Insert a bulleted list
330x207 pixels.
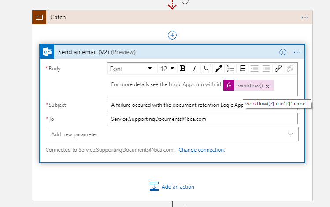click(x=230, y=69)
